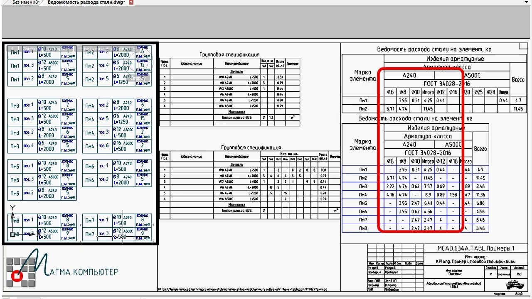Viewport: 532px width, 299px height.
Task: Select the Ø16 value 158 in the Пм4 row
Action: coord(453,195)
